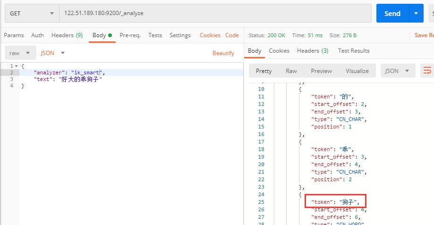
Task: Click the request URL input field
Action: 215,13
